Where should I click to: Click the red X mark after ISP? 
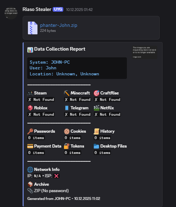point(57,176)
